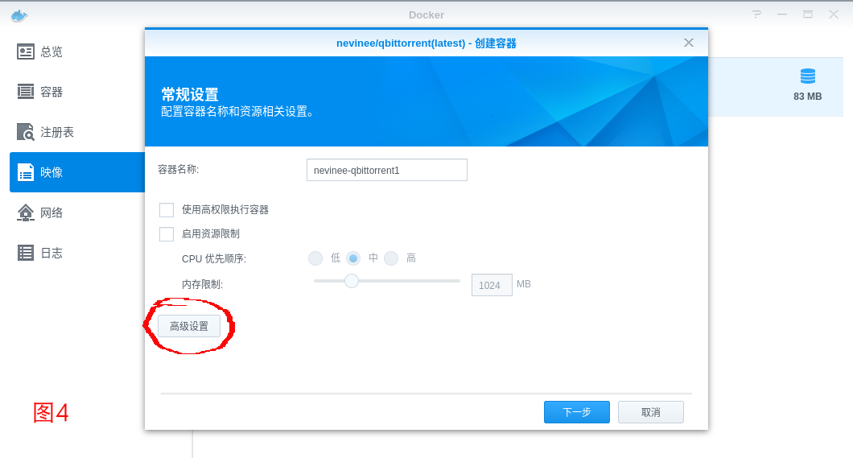
Task: Close the Docker main window
Action: (x=834, y=14)
